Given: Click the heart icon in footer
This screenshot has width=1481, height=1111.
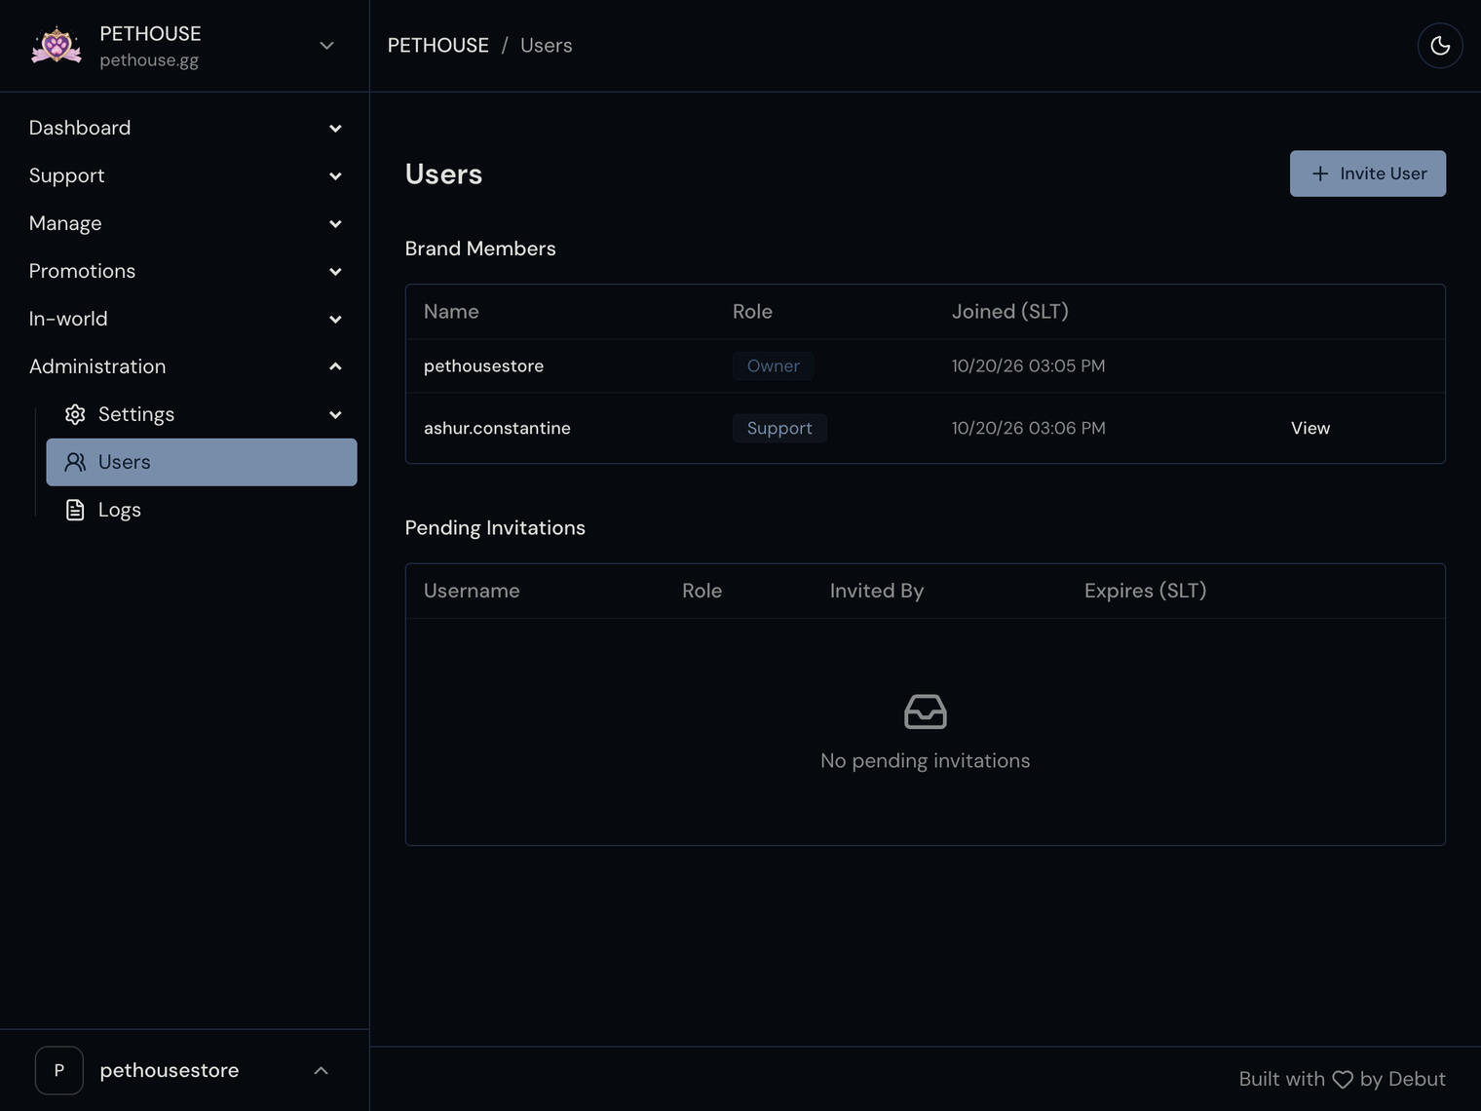Looking at the screenshot, I should (1343, 1080).
